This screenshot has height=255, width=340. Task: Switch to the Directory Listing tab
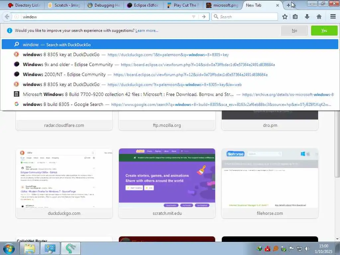(24, 5)
